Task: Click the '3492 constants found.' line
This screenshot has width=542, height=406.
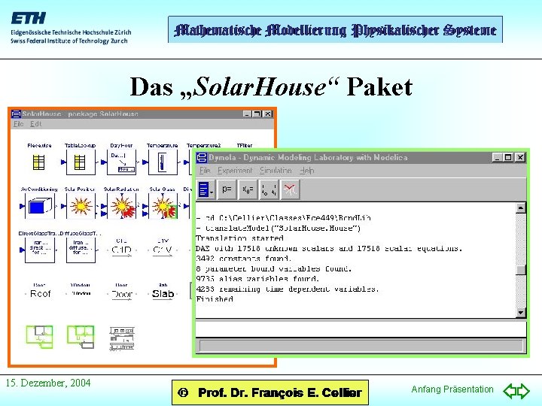Action: point(244,259)
